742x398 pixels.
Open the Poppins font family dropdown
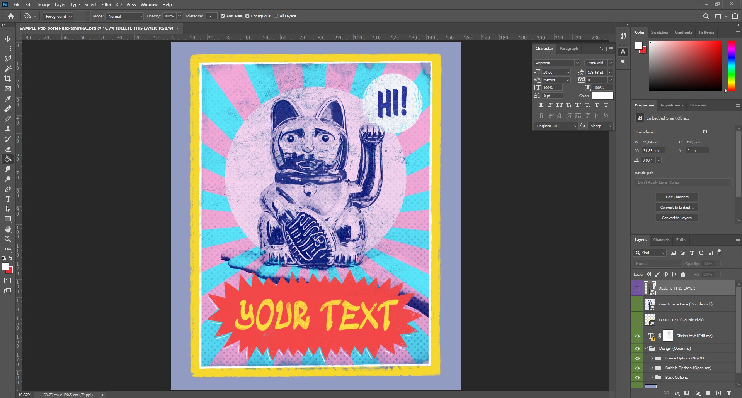click(x=577, y=63)
